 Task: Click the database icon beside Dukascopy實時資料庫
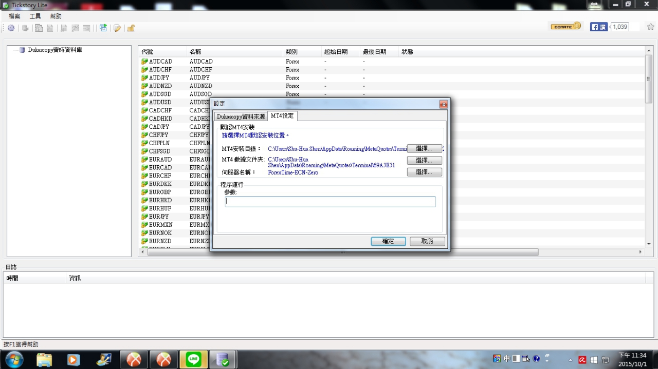(23, 50)
